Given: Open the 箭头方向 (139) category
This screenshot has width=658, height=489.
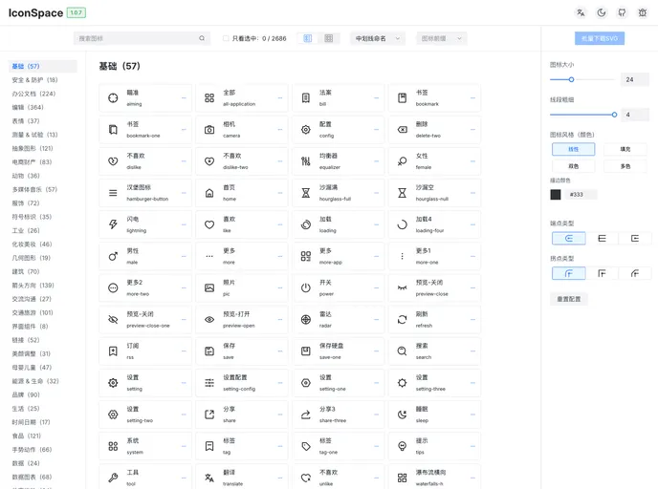Looking at the screenshot, I should pos(33,286).
